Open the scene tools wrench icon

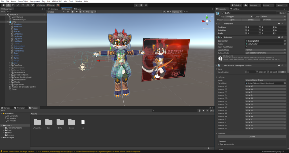click(164, 12)
